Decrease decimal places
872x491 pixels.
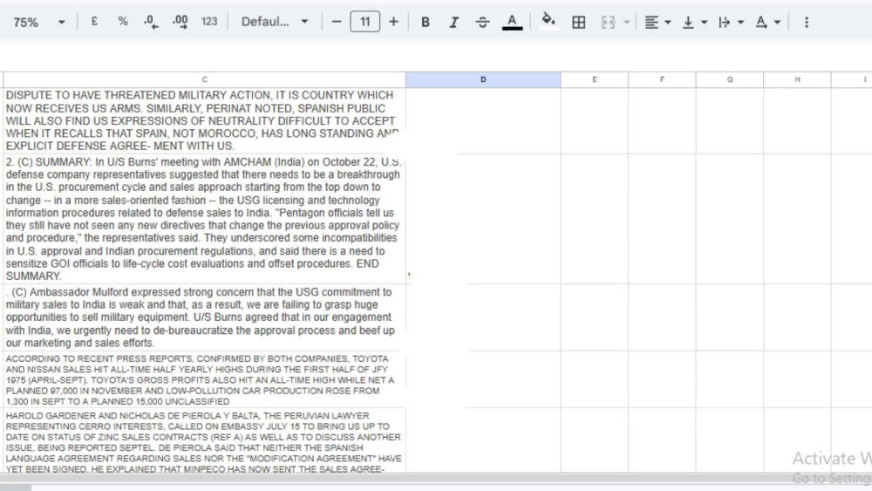(x=151, y=22)
